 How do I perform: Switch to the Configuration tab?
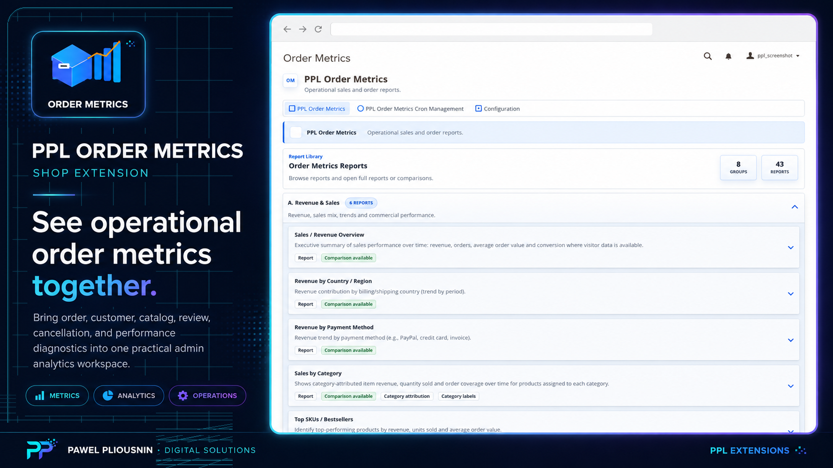pyautogui.click(x=497, y=108)
